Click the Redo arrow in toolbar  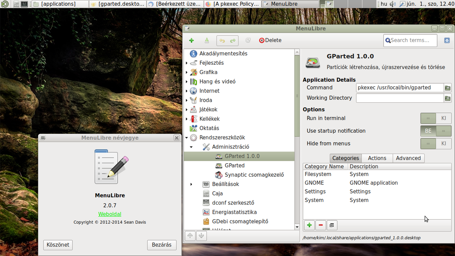pos(232,41)
